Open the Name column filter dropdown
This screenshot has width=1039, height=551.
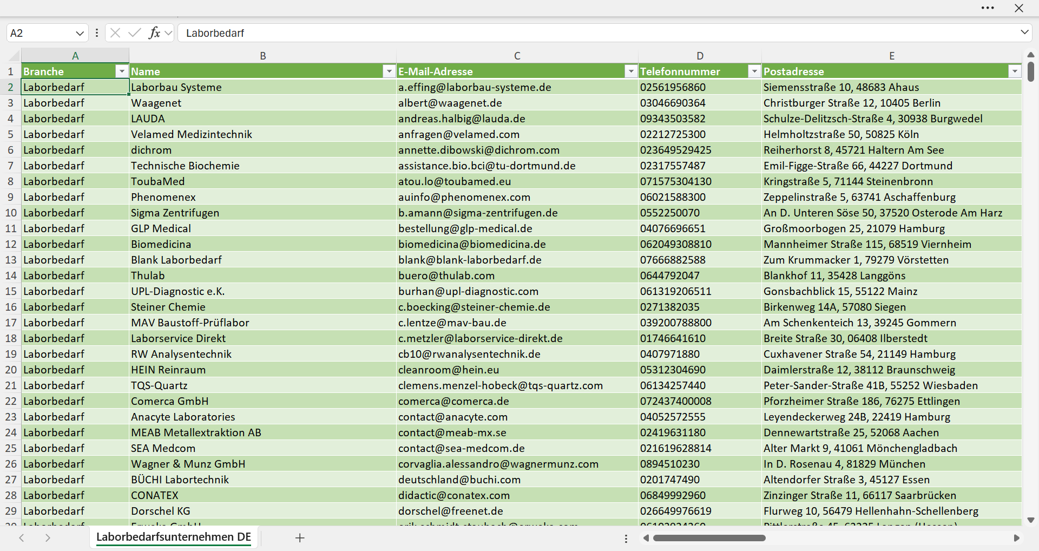click(389, 71)
